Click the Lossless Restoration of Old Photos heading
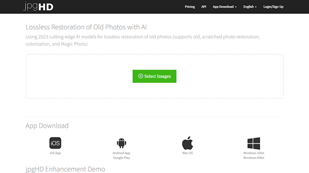Viewport: 309px width, 173px height. (x=86, y=27)
